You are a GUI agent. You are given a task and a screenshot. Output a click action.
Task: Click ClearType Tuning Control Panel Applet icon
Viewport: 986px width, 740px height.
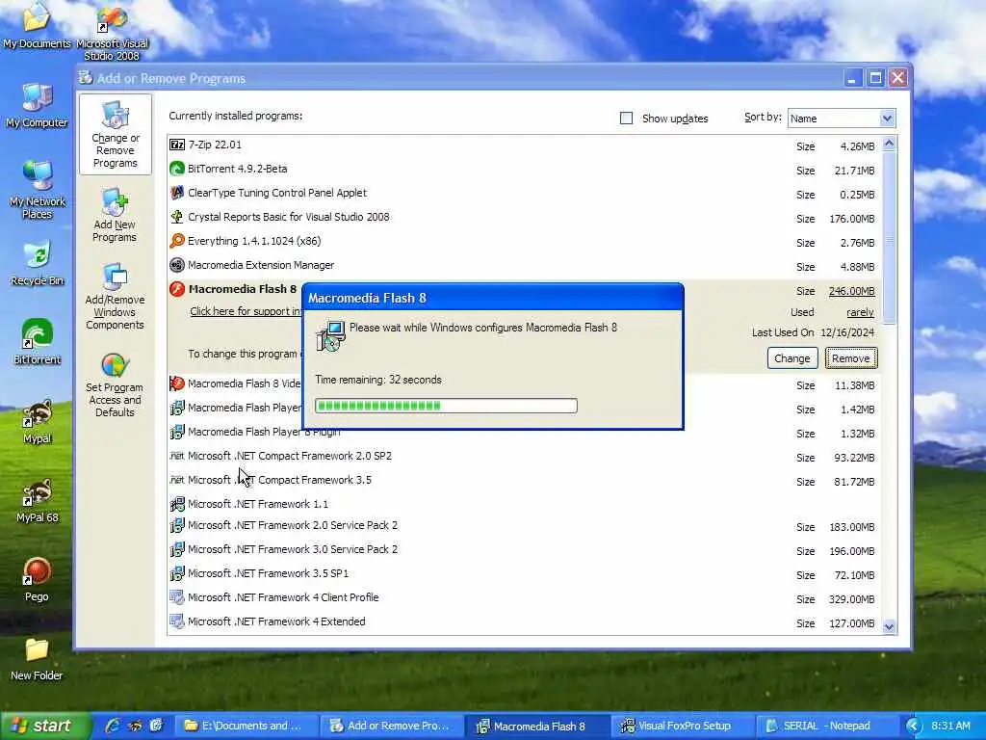[x=177, y=193]
